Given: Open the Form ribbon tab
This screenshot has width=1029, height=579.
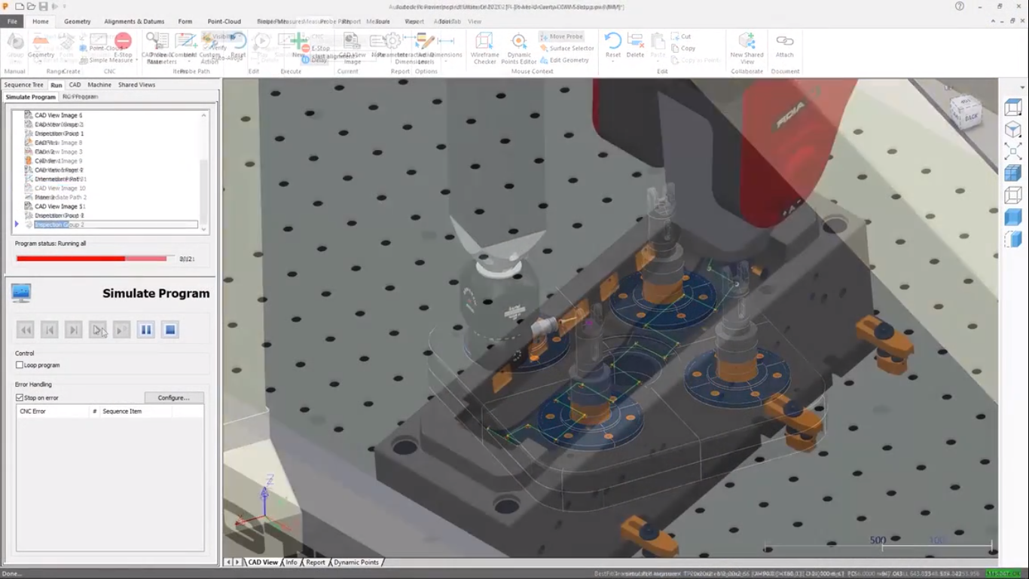Looking at the screenshot, I should pos(185,21).
